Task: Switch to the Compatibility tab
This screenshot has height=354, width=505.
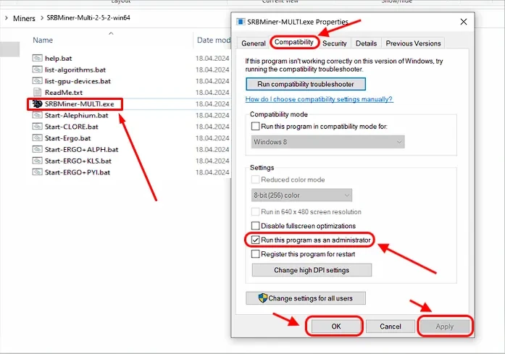Action: coord(293,43)
